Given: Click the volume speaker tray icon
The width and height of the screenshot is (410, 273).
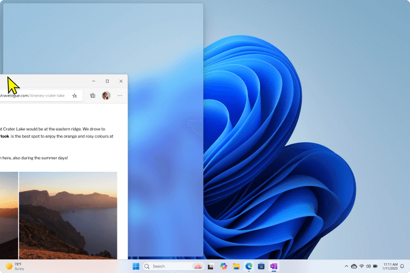Looking at the screenshot, I should click(x=368, y=266).
